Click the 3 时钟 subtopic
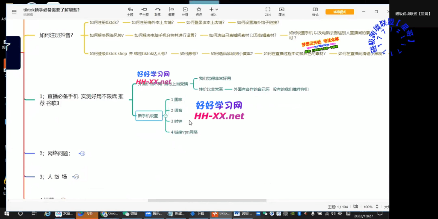The image size is (438, 219). tap(177, 121)
